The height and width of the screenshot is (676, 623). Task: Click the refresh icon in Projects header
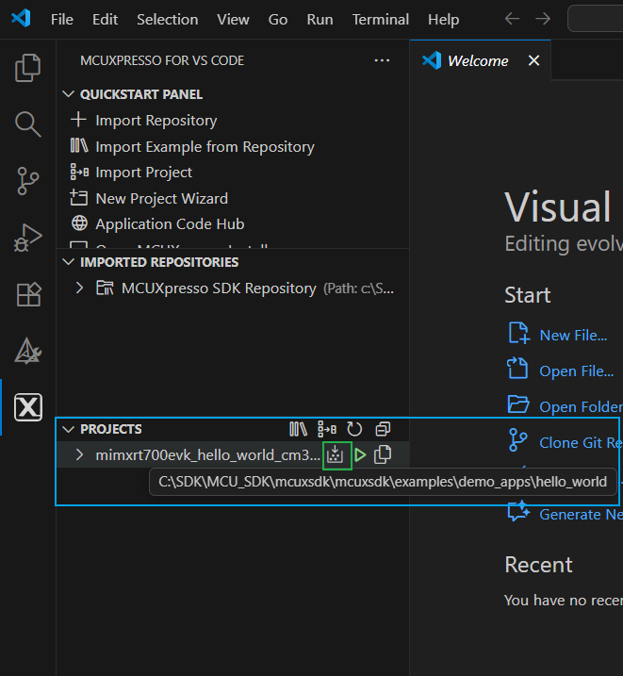354,429
